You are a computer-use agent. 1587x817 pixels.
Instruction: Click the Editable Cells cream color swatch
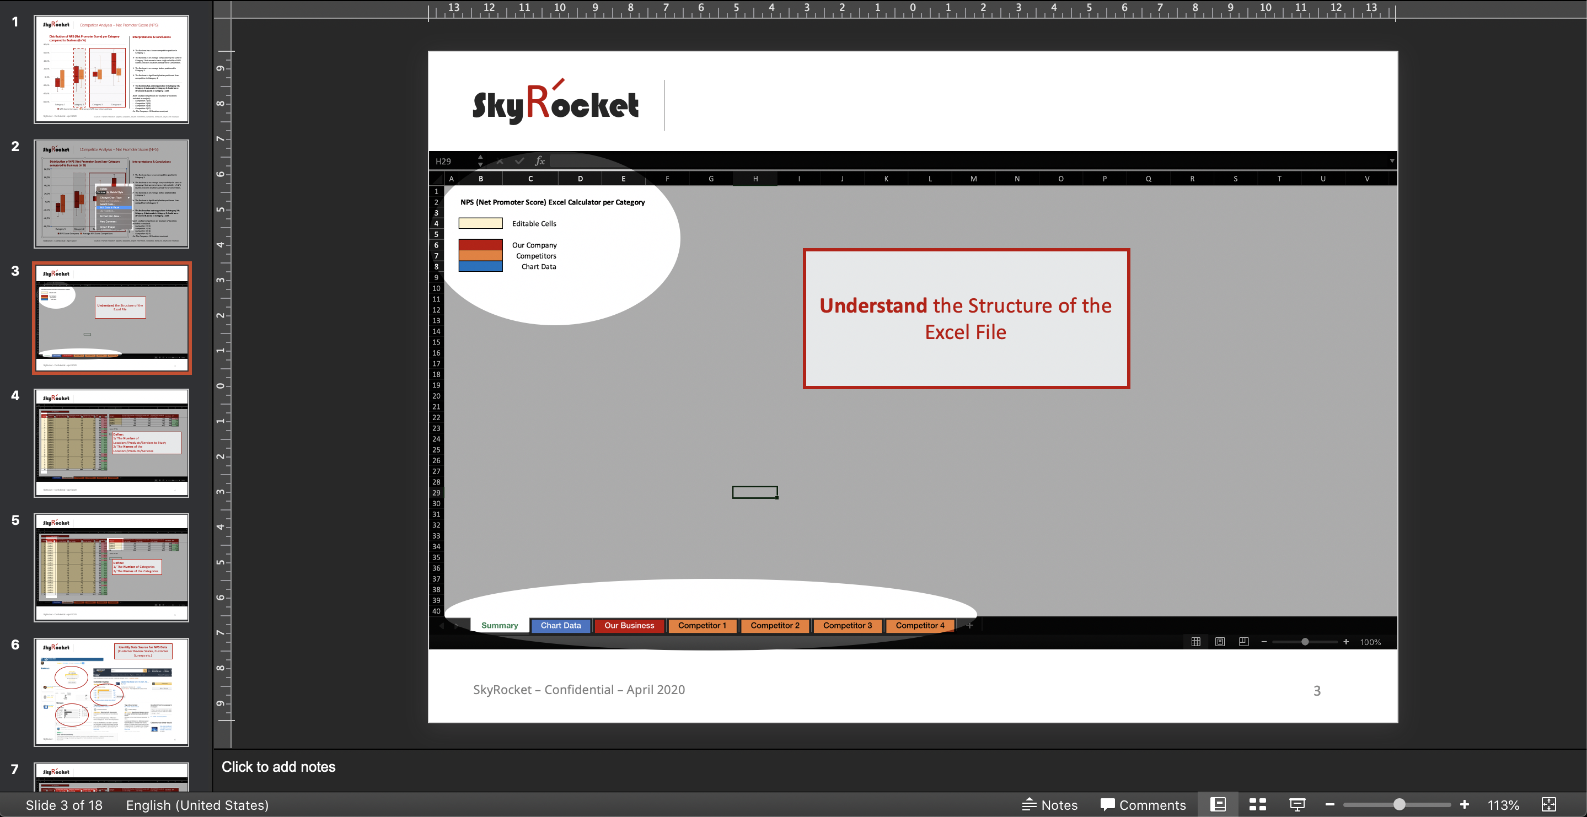pos(480,224)
